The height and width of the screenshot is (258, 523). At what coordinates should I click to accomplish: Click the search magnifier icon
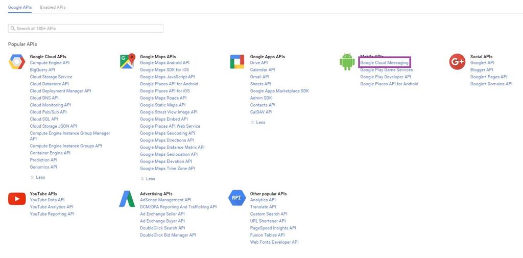[x=13, y=29]
